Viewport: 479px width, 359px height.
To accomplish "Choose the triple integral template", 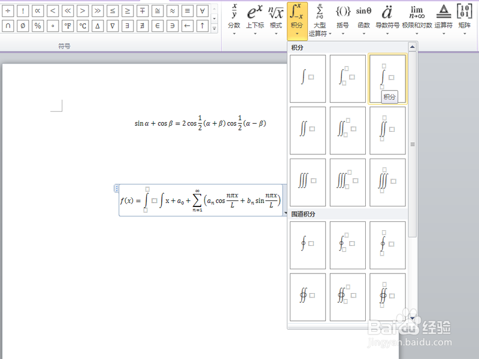I will (x=307, y=181).
